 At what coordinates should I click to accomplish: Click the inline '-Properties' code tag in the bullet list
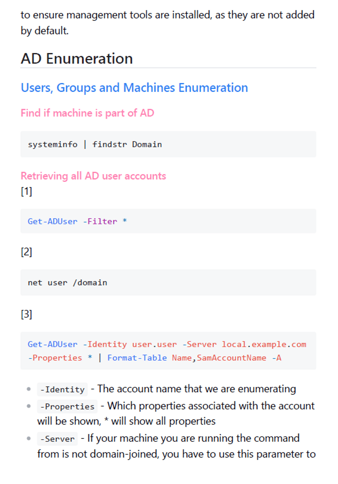(67, 406)
